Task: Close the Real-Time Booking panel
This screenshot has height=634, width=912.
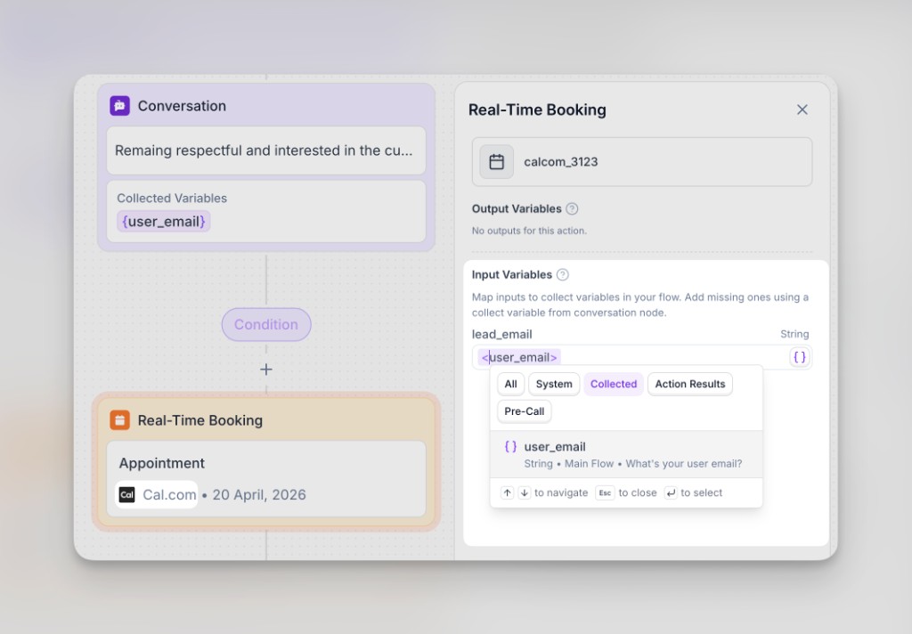Action: 802,110
